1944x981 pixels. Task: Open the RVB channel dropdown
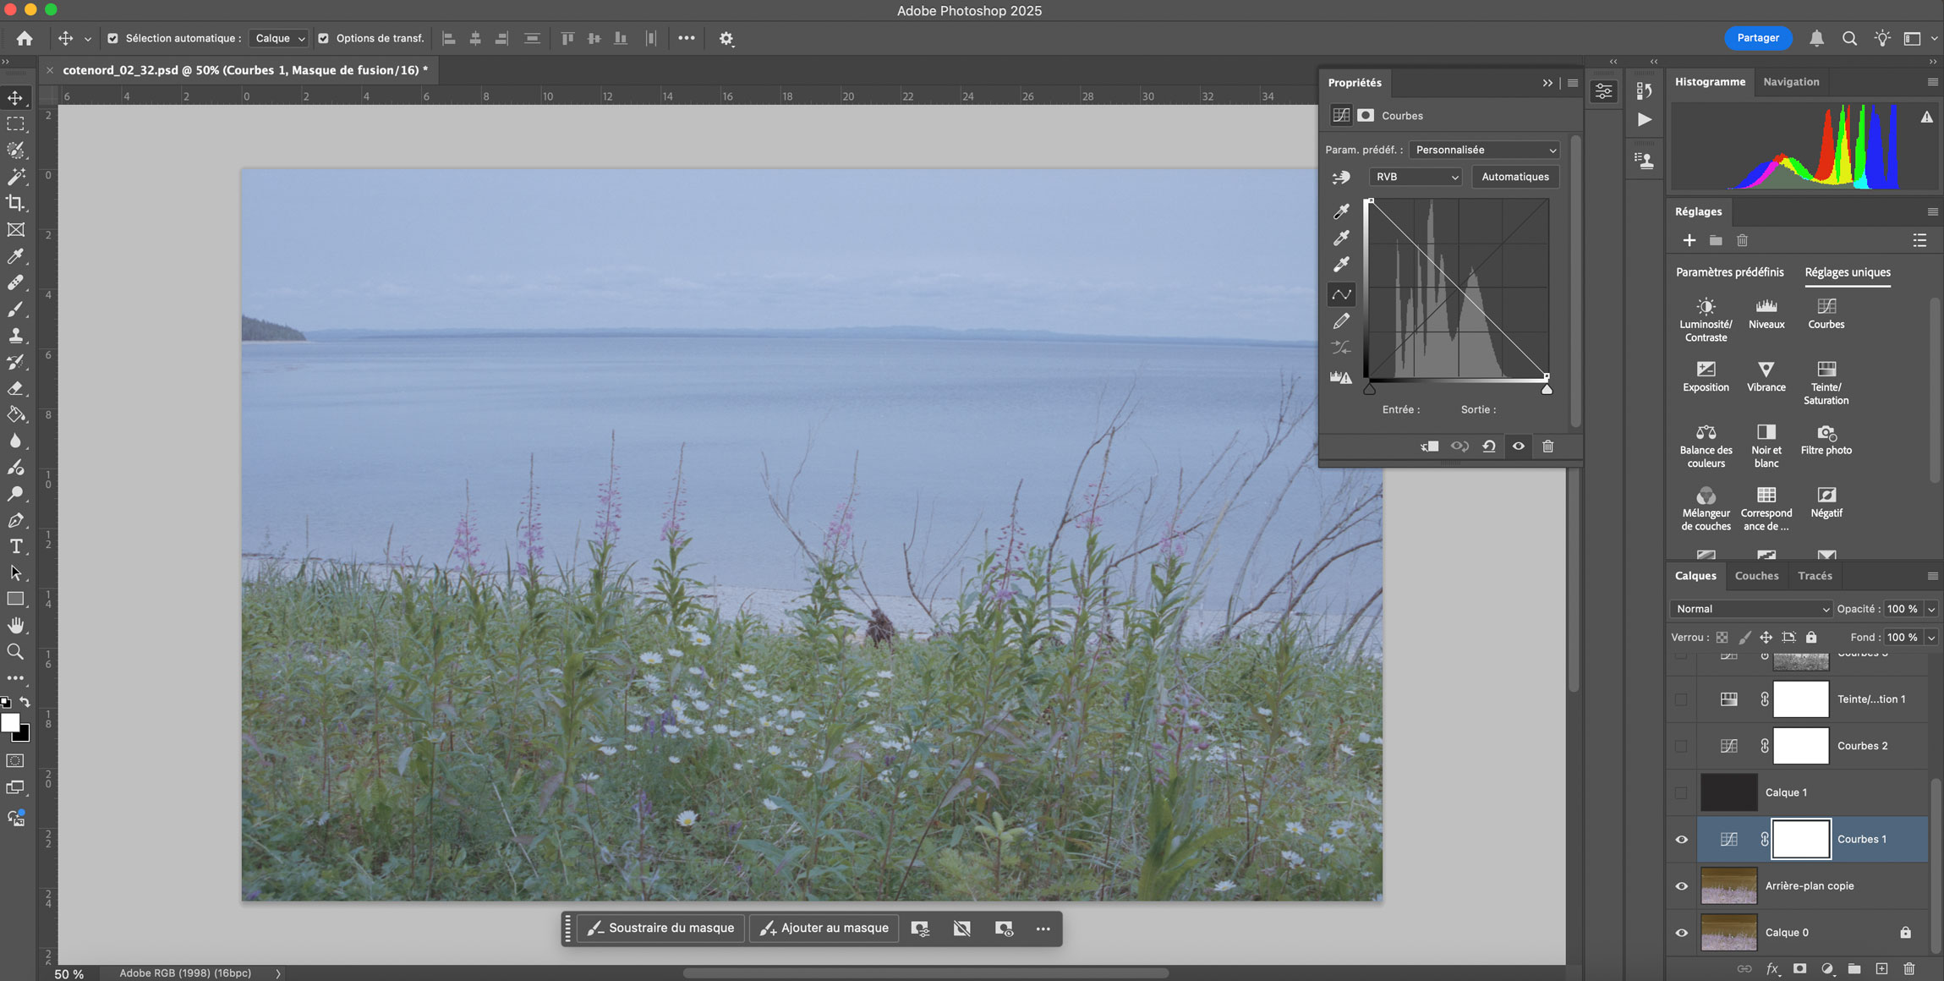(1416, 177)
